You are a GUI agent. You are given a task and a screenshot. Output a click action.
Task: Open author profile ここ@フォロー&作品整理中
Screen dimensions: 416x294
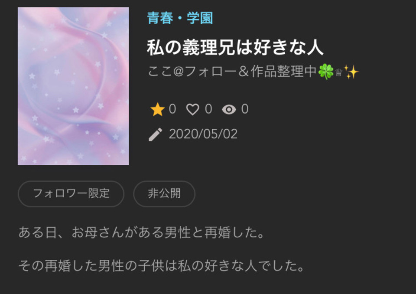click(253, 72)
